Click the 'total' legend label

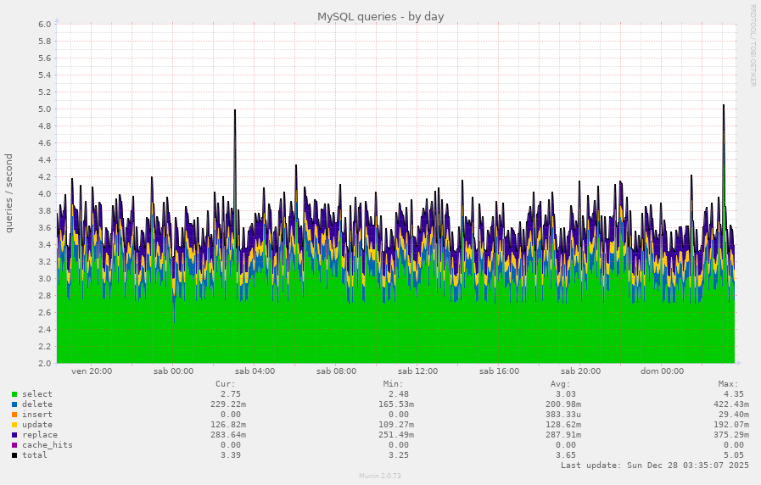click(35, 455)
